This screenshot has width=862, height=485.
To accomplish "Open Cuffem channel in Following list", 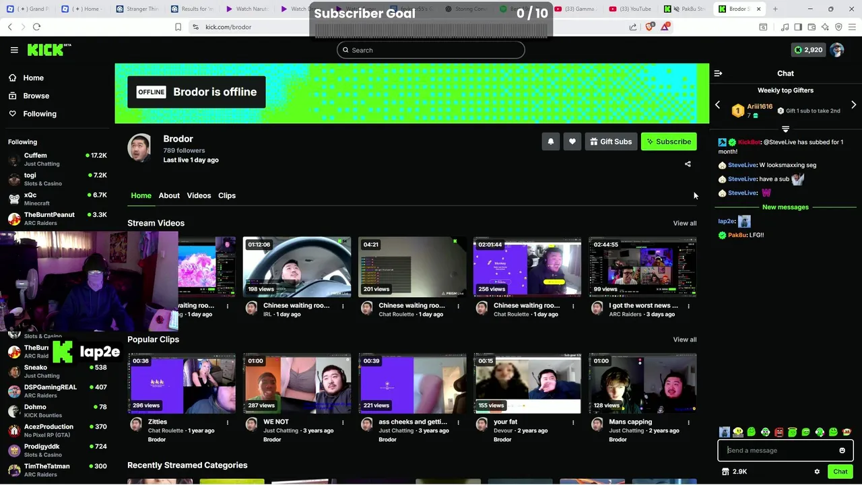I will click(x=57, y=159).
